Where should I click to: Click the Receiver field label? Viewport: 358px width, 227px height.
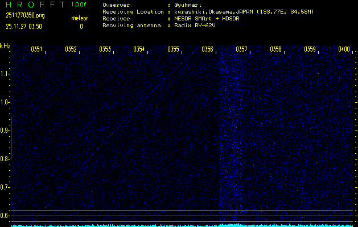coord(116,19)
